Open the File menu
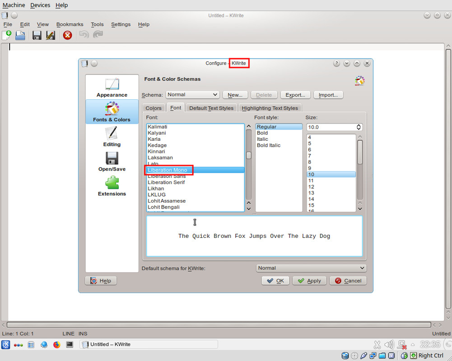The image size is (452, 361). (8, 24)
